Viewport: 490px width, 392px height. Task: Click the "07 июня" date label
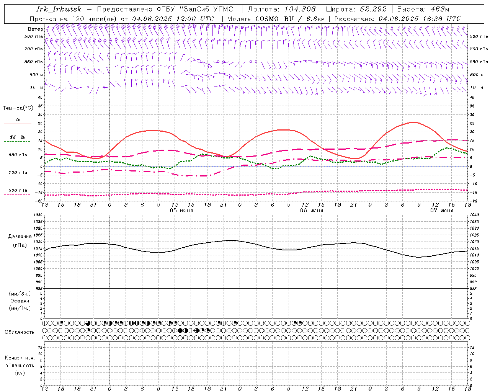click(442, 211)
